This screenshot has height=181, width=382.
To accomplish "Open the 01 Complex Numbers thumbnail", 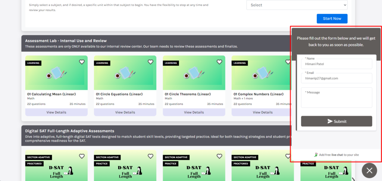I will point(261,73).
